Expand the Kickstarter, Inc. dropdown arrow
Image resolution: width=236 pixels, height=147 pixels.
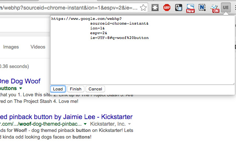point(129,124)
